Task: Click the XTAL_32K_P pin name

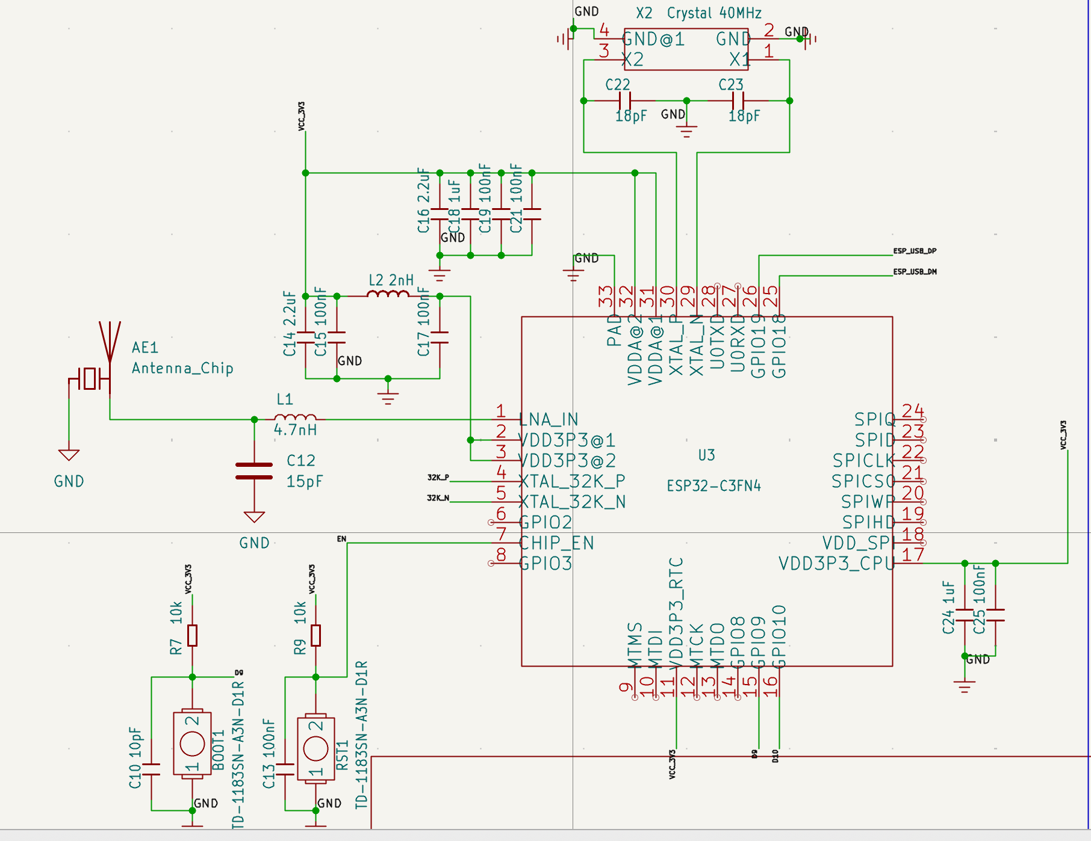Action: click(x=573, y=481)
